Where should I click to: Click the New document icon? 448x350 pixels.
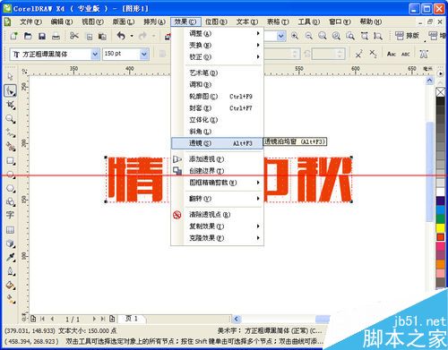tap(13, 36)
